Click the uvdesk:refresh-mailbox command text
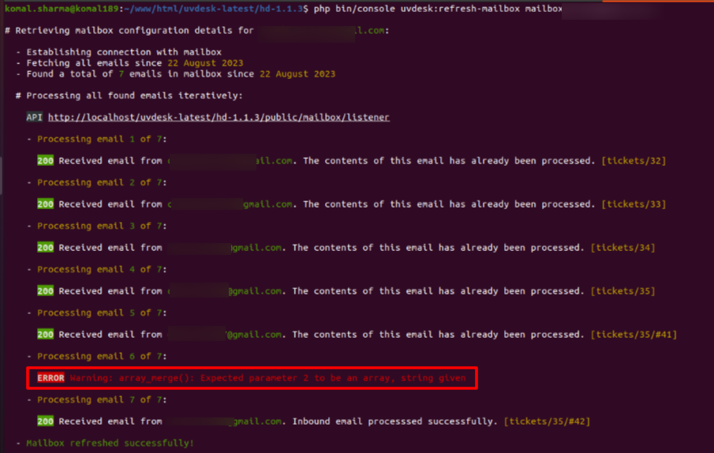The width and height of the screenshot is (714, 453). (460, 9)
